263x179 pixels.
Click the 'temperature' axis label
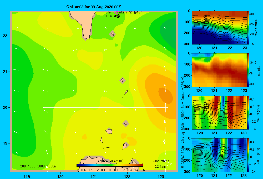point(256,28)
